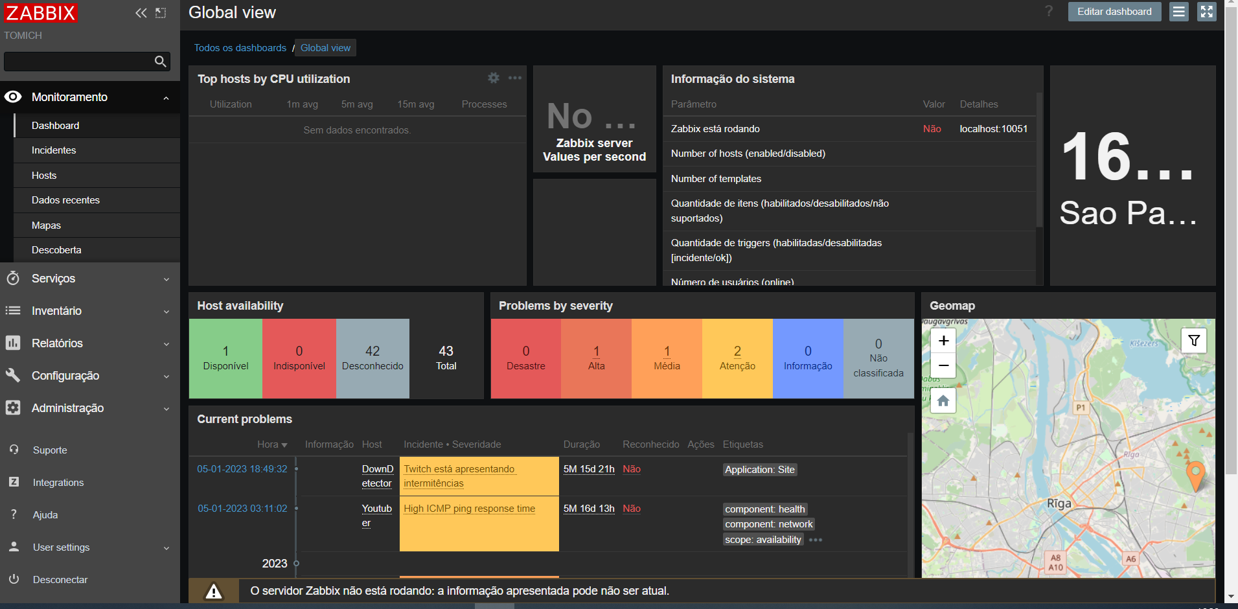1238x609 pixels.
Task: Enter kiosk mode with fullscreen icon
Action: (1206, 12)
